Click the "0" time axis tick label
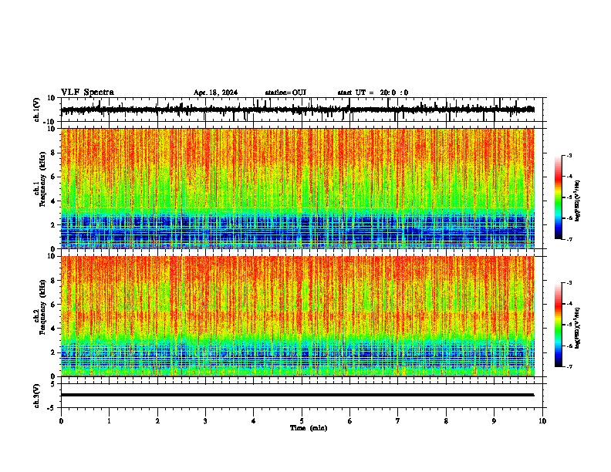Image resolution: width=611 pixels, height=472 pixels. [61, 421]
